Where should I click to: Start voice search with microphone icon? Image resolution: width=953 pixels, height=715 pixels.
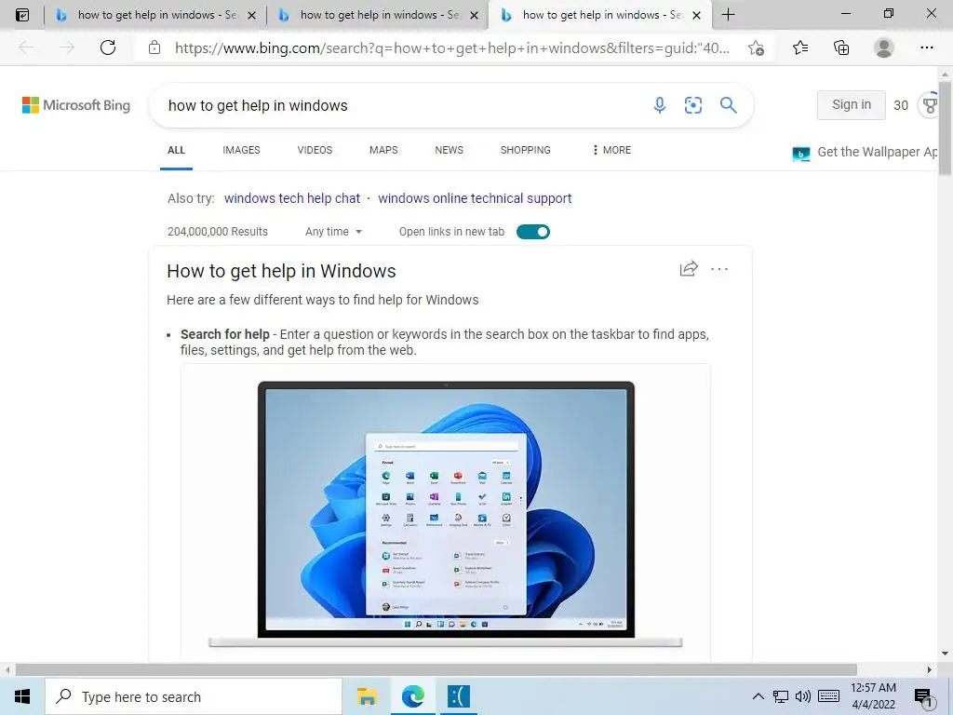click(660, 105)
